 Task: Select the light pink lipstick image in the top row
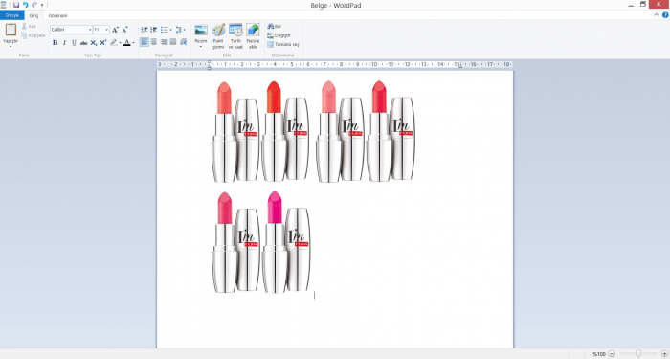pos(341,132)
